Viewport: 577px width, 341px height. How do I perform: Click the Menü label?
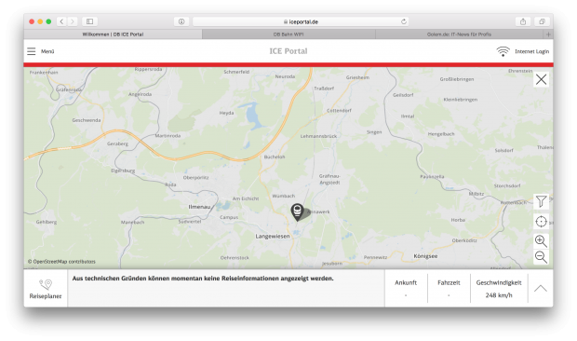pos(47,51)
